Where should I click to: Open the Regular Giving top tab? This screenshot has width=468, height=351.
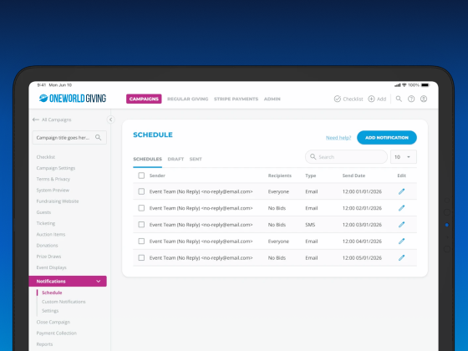pyautogui.click(x=188, y=99)
